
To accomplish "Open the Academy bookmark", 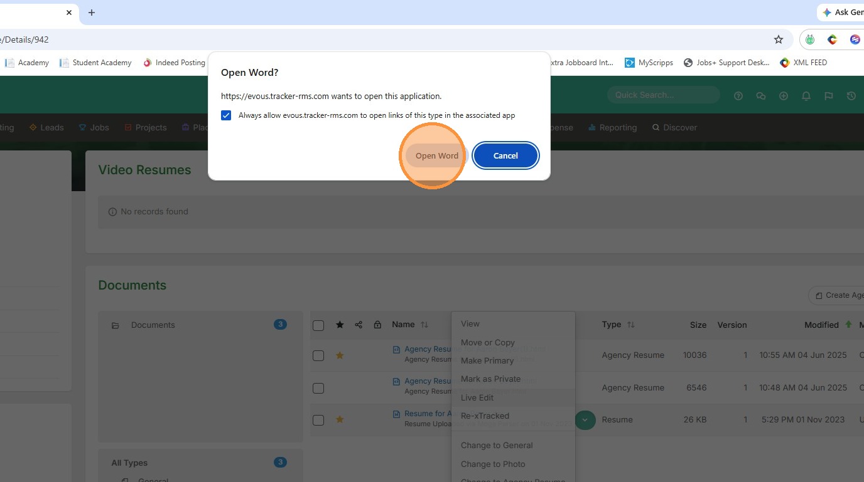I will click(27, 63).
